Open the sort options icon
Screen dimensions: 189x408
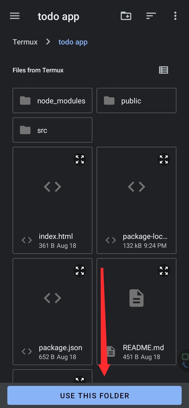(151, 16)
